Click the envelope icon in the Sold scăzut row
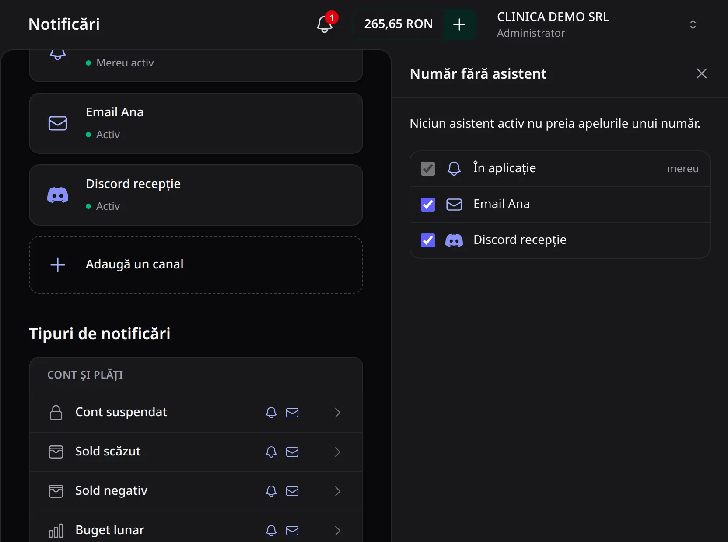This screenshot has width=728, height=542. [x=292, y=452]
